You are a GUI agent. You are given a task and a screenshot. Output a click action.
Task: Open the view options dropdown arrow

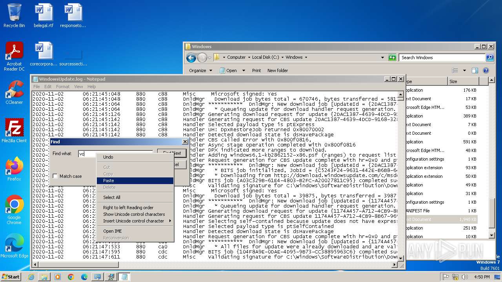click(464, 70)
